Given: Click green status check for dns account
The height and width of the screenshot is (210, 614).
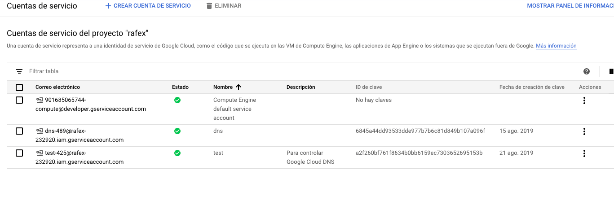Looking at the screenshot, I should (x=177, y=131).
